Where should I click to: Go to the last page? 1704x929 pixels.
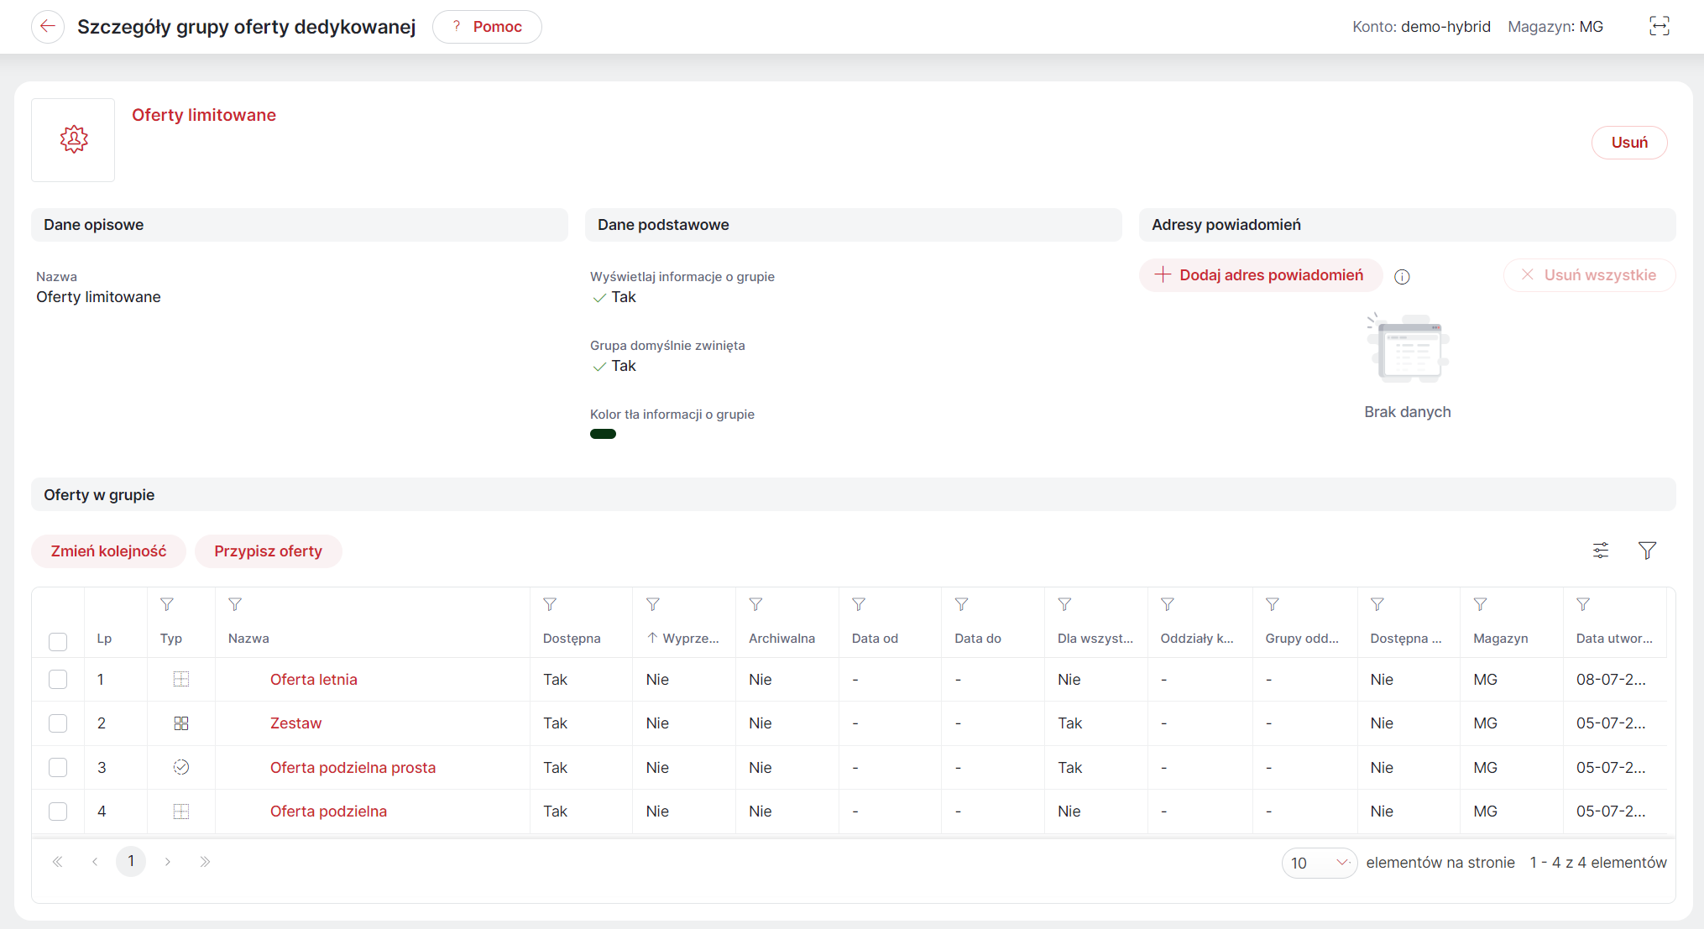(205, 862)
